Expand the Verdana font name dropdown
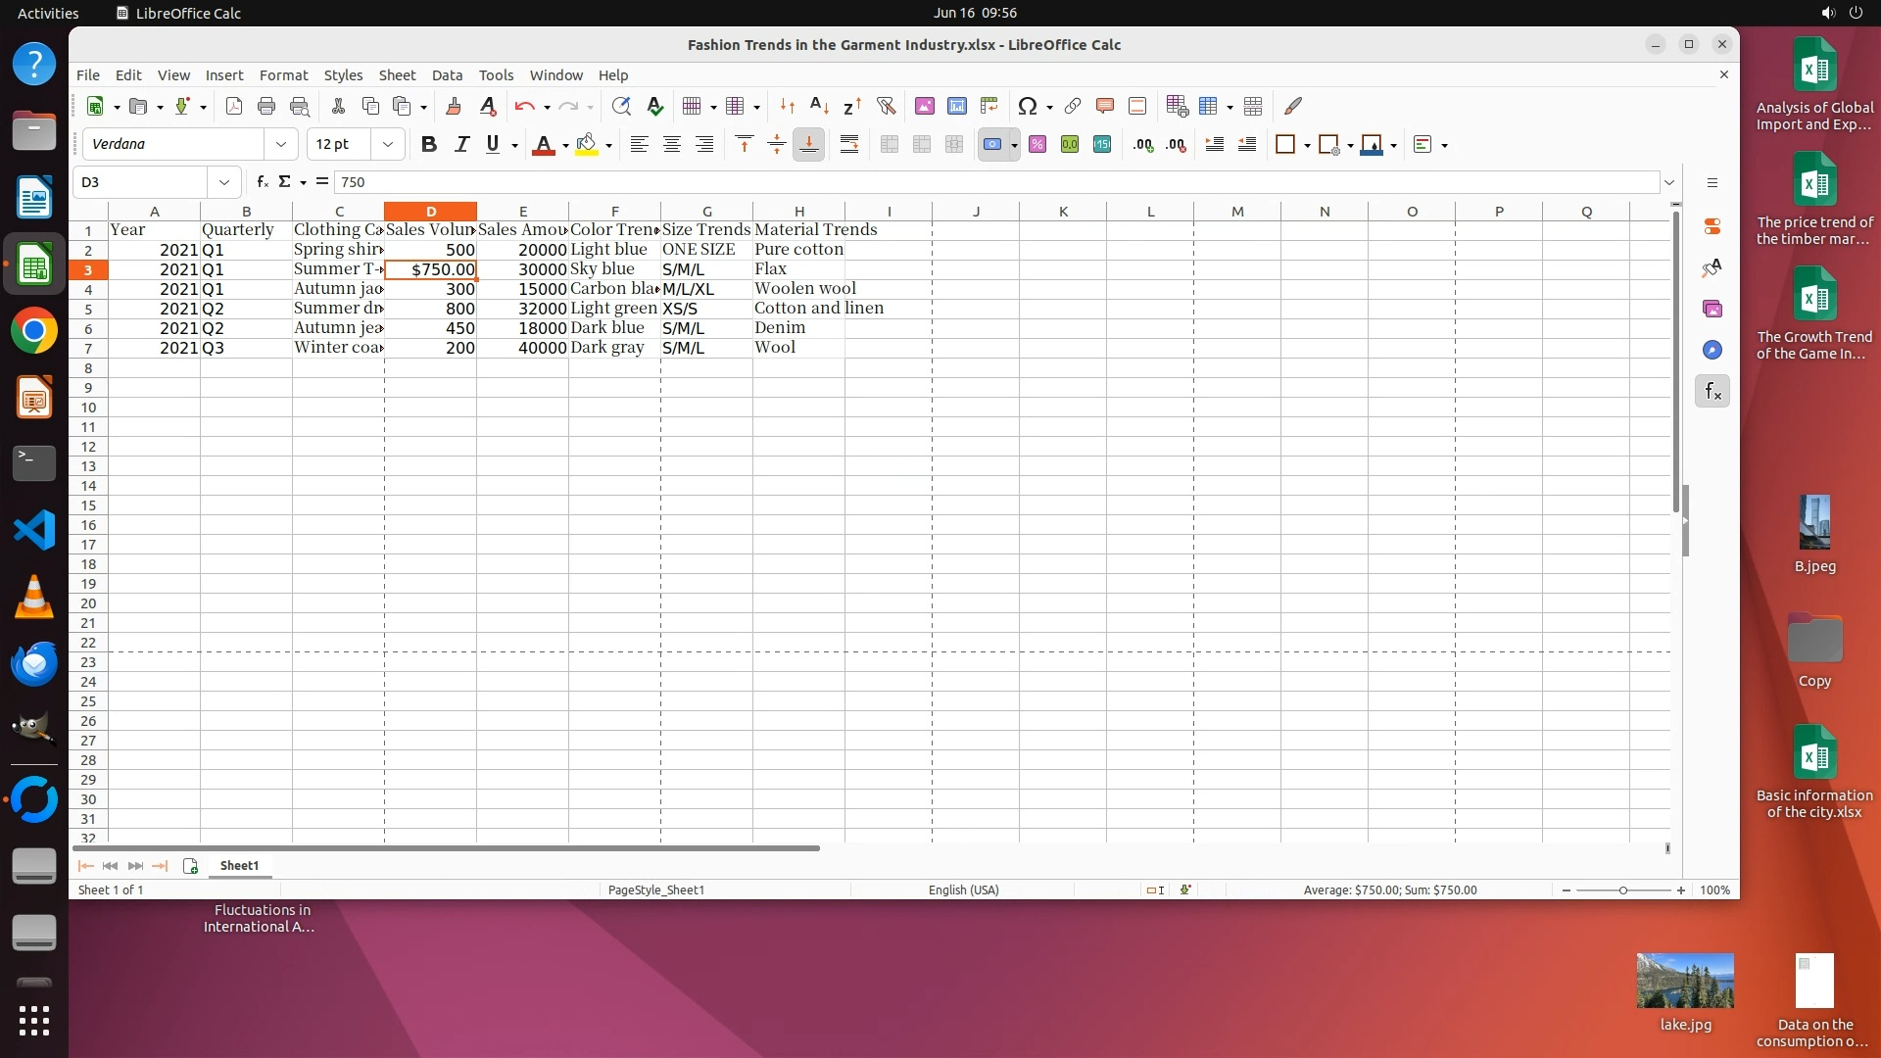Image resolution: width=1881 pixels, height=1058 pixels. click(x=281, y=145)
